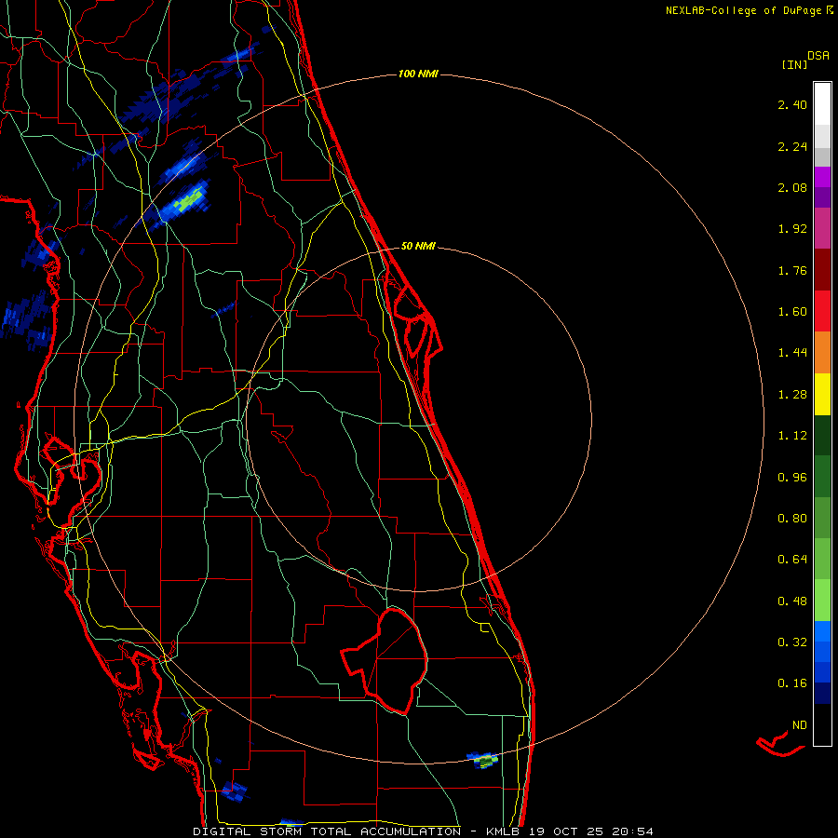The height and width of the screenshot is (838, 838).
Task: Click the darkest green legend swatch
Action: [x=822, y=435]
